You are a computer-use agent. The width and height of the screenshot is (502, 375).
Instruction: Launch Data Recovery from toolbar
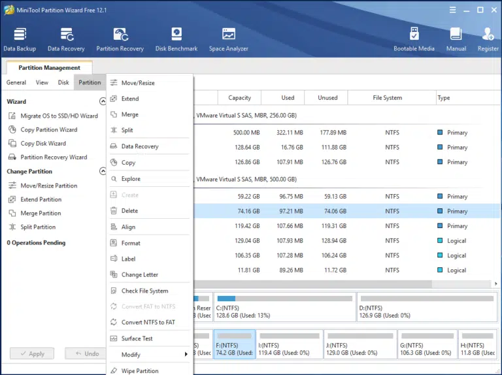click(x=66, y=40)
